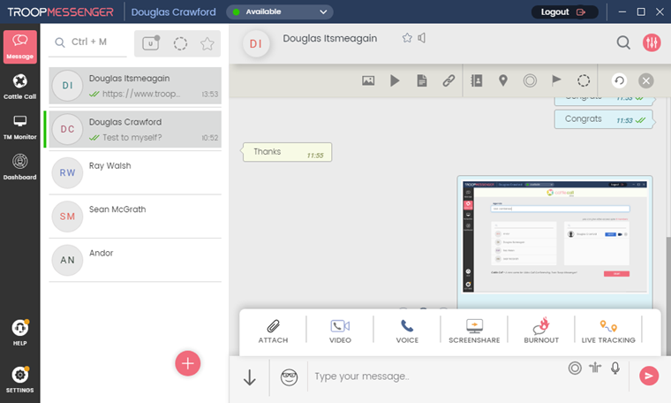Viewport: 671px width, 403px height.
Task: Select Ray Walsh contact
Action: (x=135, y=173)
